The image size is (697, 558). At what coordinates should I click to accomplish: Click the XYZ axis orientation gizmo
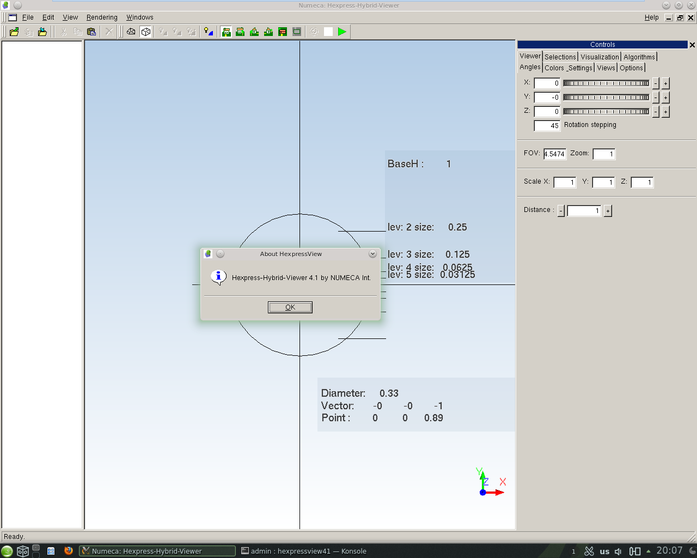pyautogui.click(x=491, y=482)
